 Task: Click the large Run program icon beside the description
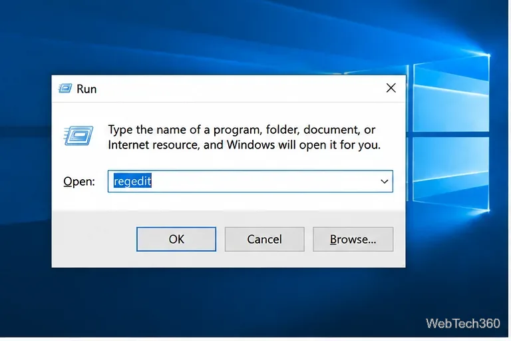(x=79, y=135)
